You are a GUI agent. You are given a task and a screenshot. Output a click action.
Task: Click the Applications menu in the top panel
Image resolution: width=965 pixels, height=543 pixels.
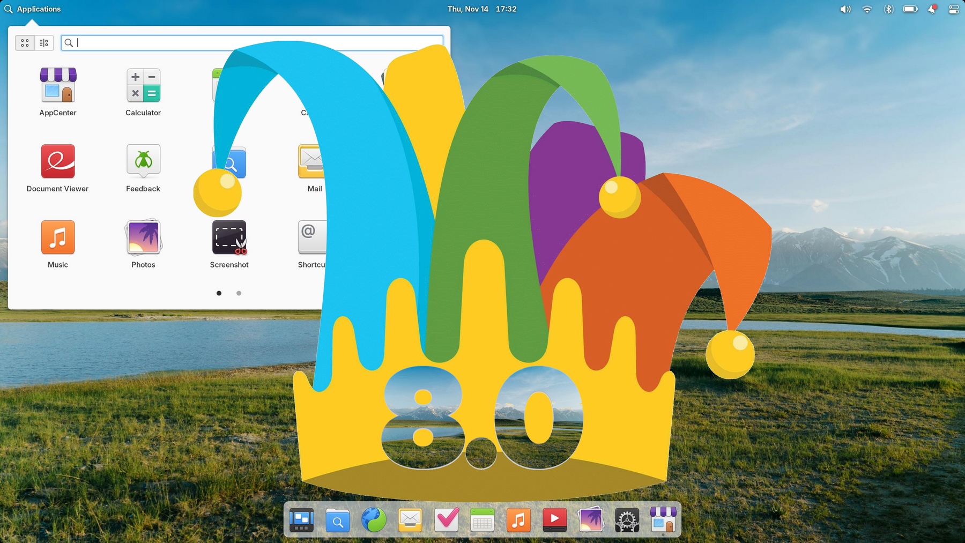point(33,9)
